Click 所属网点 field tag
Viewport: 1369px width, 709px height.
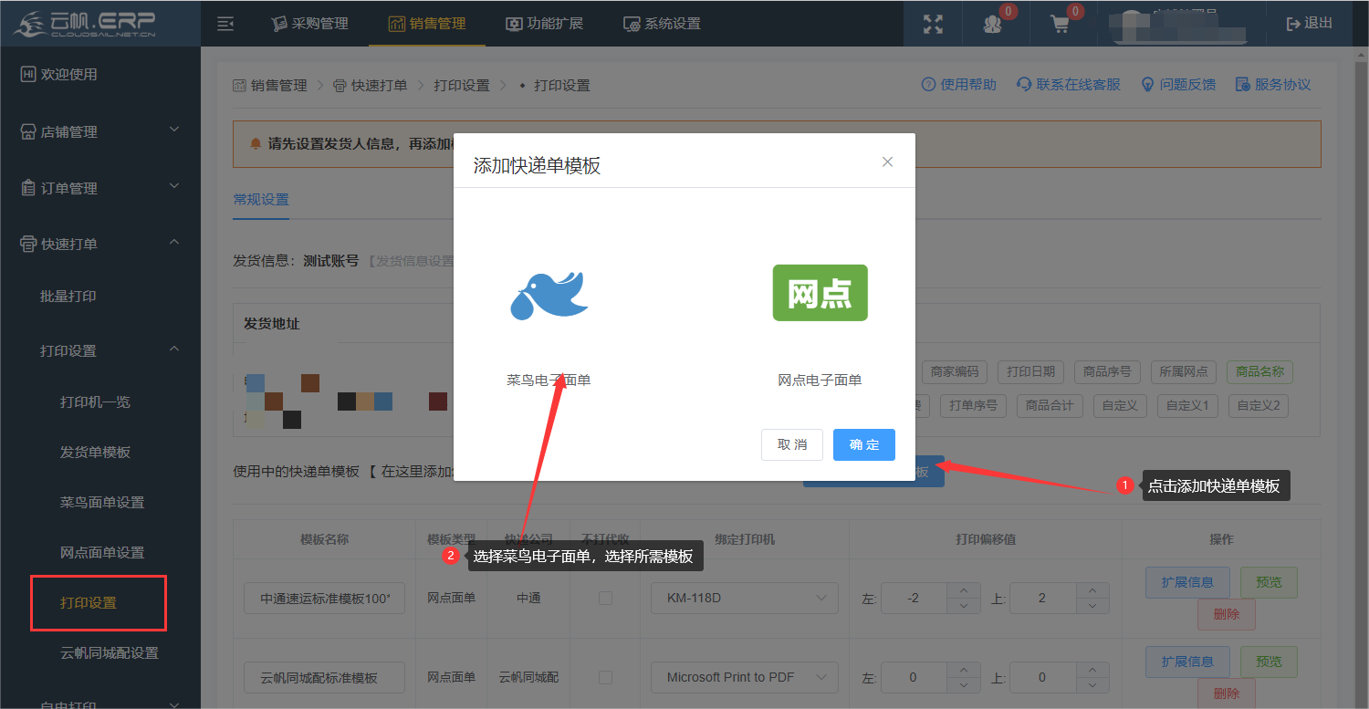[1184, 371]
